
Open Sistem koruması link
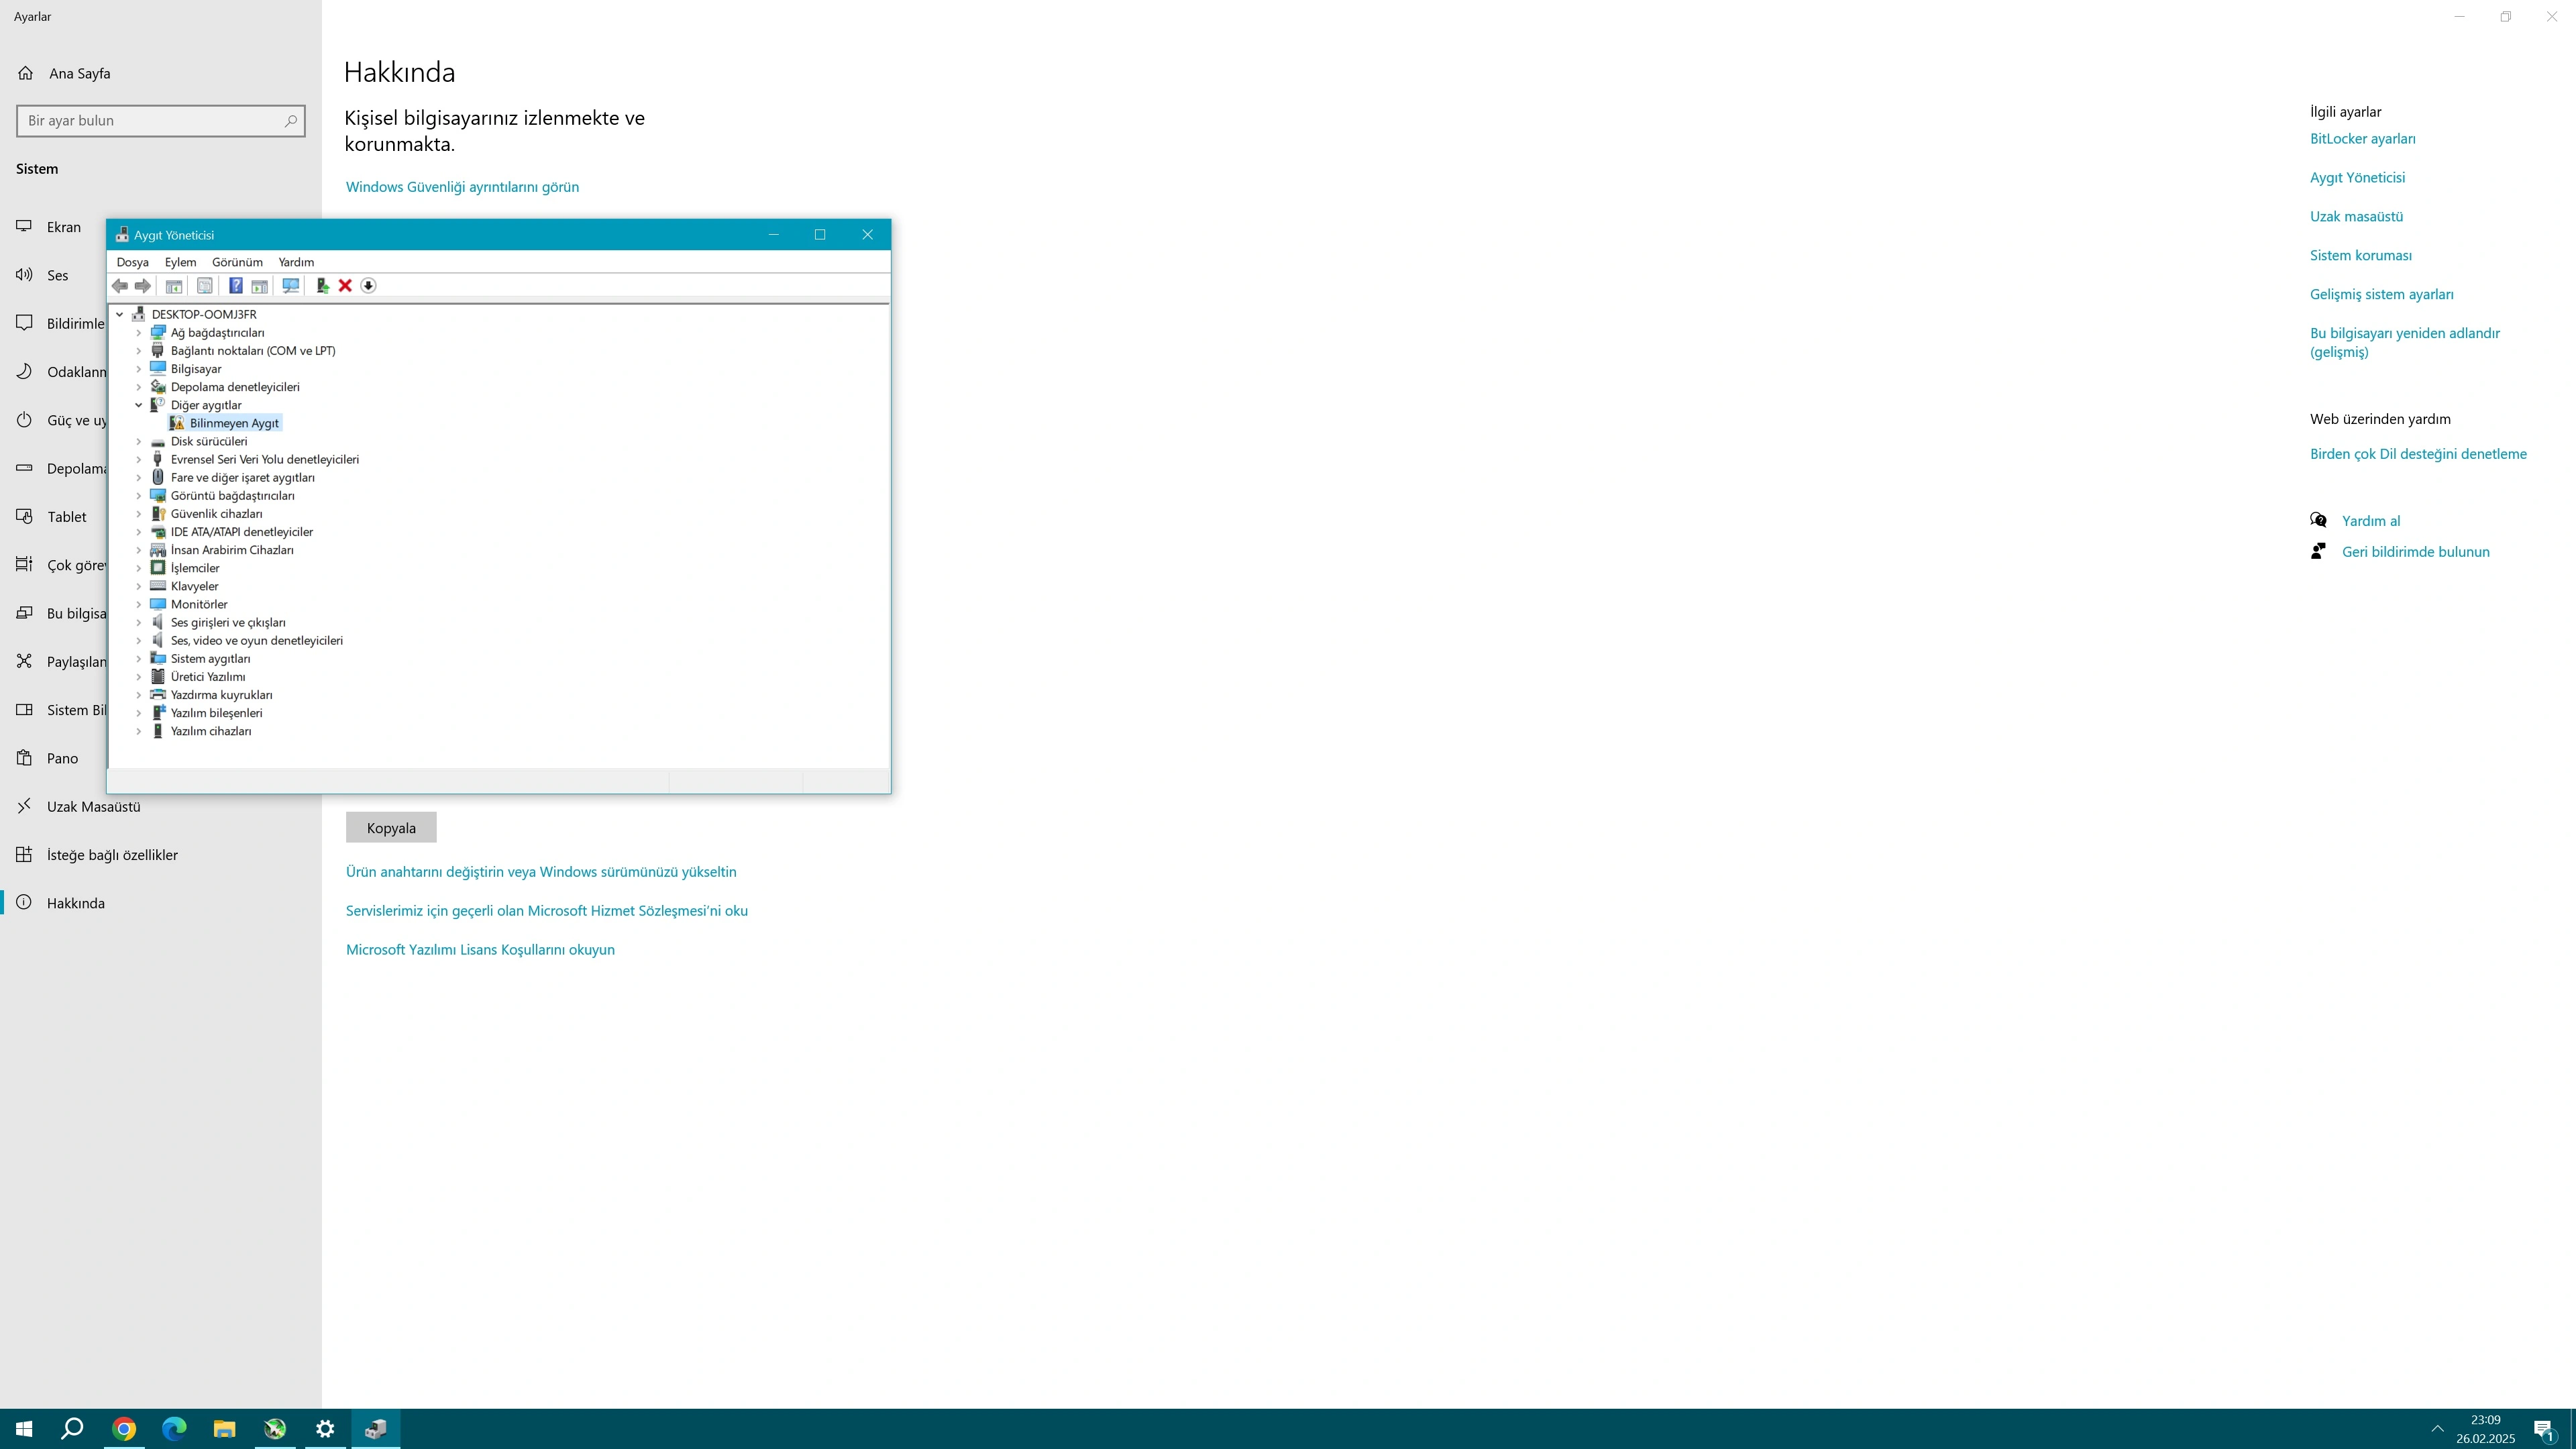[x=2360, y=256]
